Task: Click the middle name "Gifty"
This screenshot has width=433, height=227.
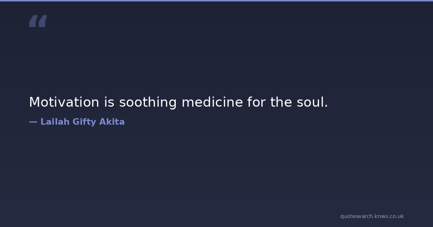Action: (84, 122)
